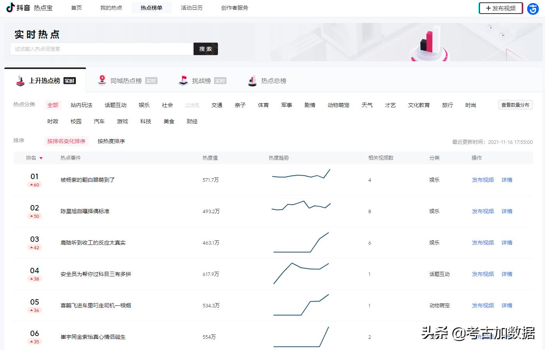Filter hot topics by 科技 category
The height and width of the screenshot is (350, 545).
[x=146, y=121]
